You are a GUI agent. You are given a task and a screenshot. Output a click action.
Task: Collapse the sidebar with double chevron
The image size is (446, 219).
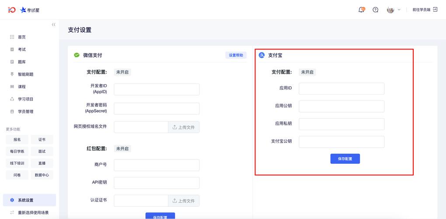click(x=53, y=25)
